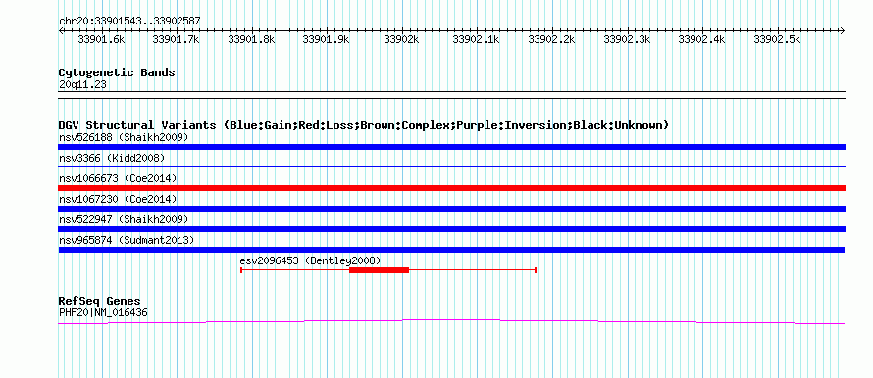Viewport: 873px width, 378px height.
Task: Click the 33901.9k ruler tick label
Action: [x=327, y=39]
